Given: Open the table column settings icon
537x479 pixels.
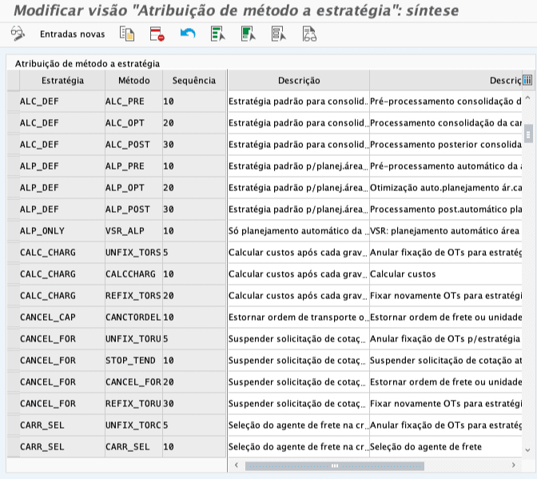Looking at the screenshot, I should pos(527,80).
